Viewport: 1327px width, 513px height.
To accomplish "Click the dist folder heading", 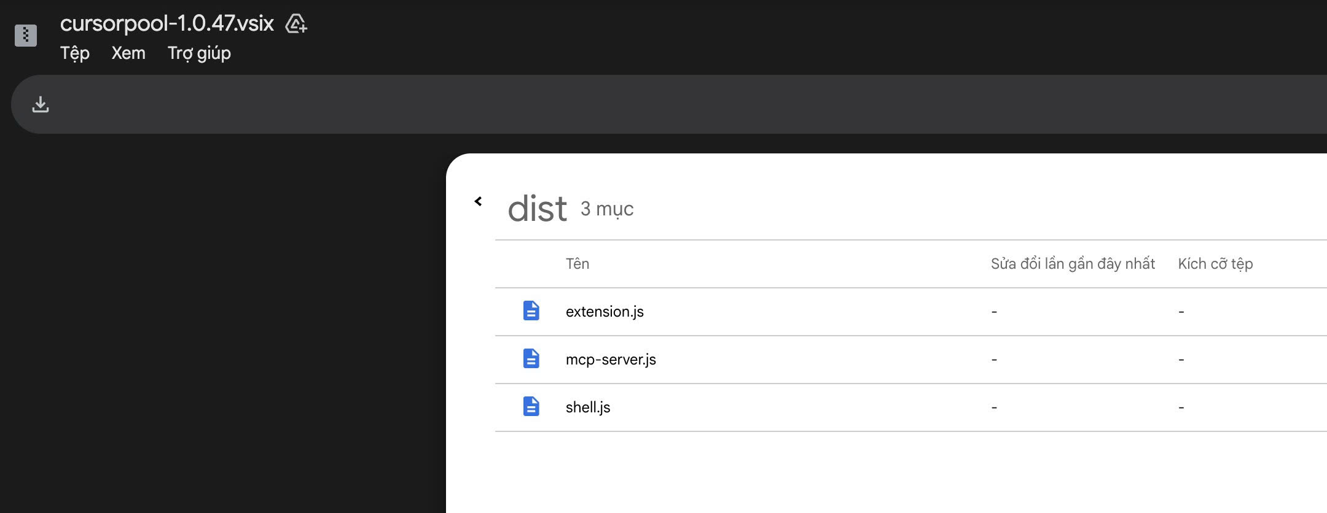I will tap(537, 209).
